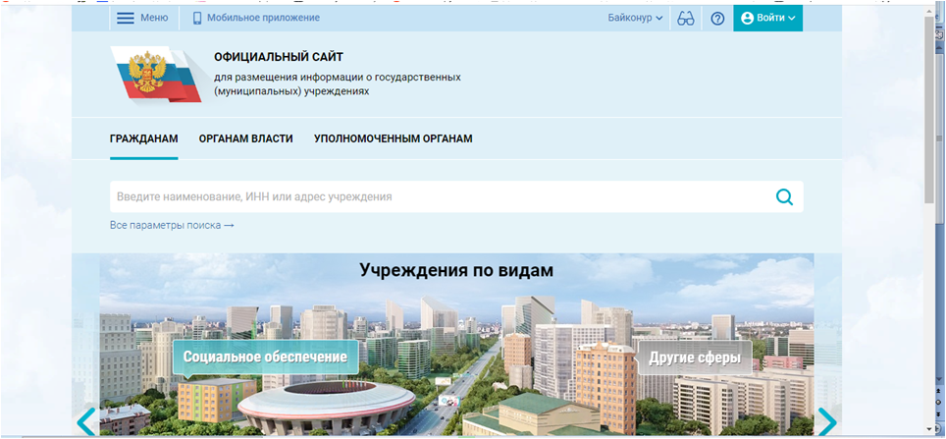Click the scrollbar down arrow
This screenshot has width=946, height=439.
[929, 427]
